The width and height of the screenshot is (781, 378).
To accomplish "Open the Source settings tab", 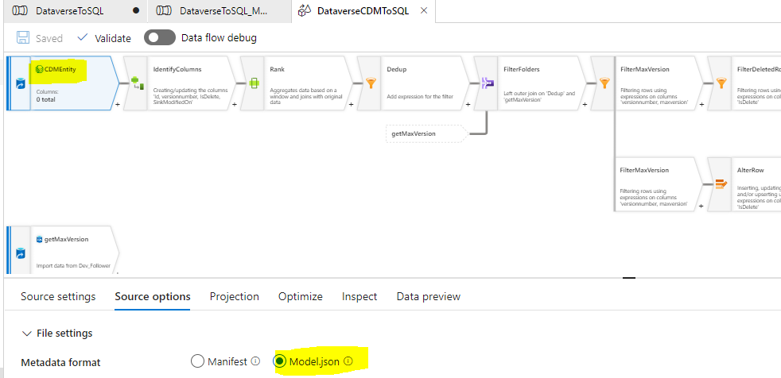I will point(58,297).
